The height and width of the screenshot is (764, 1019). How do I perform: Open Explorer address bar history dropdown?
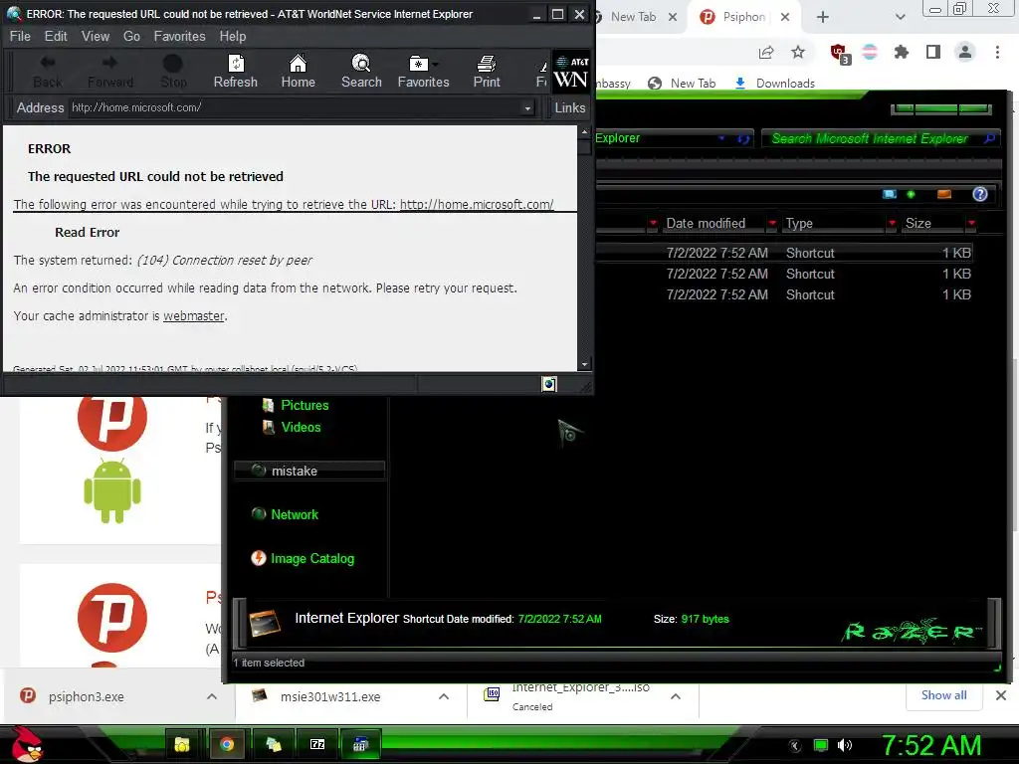(721, 138)
